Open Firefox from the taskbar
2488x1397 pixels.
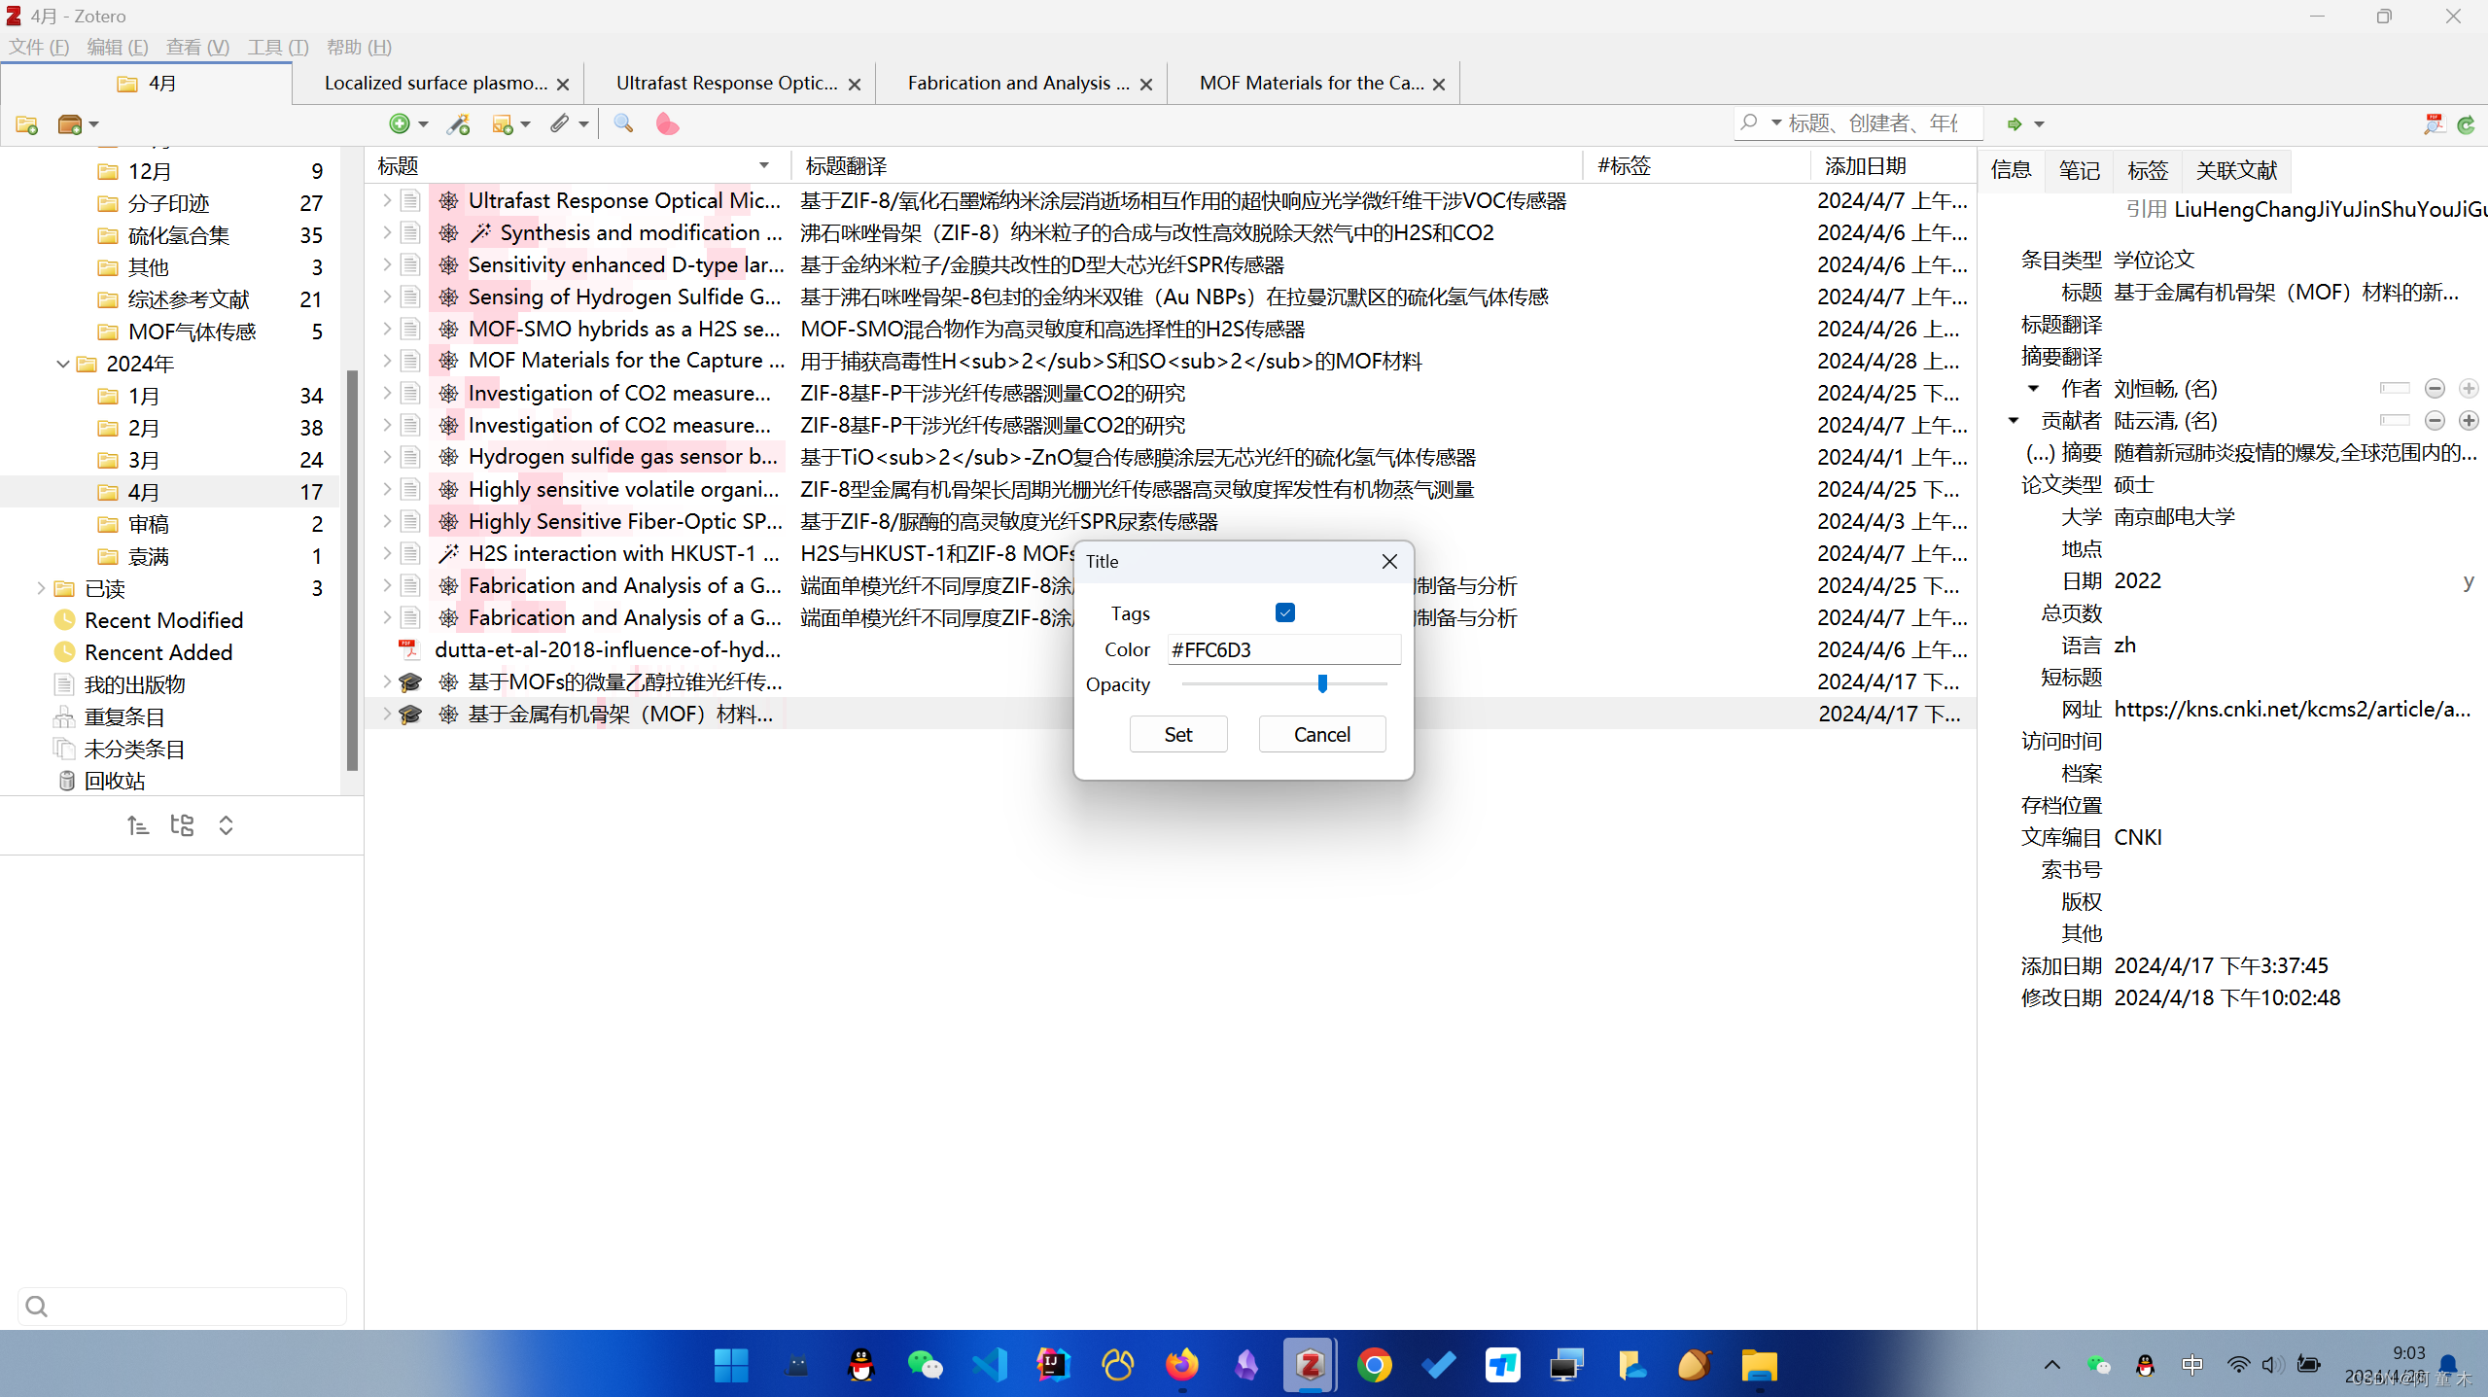[x=1181, y=1365]
